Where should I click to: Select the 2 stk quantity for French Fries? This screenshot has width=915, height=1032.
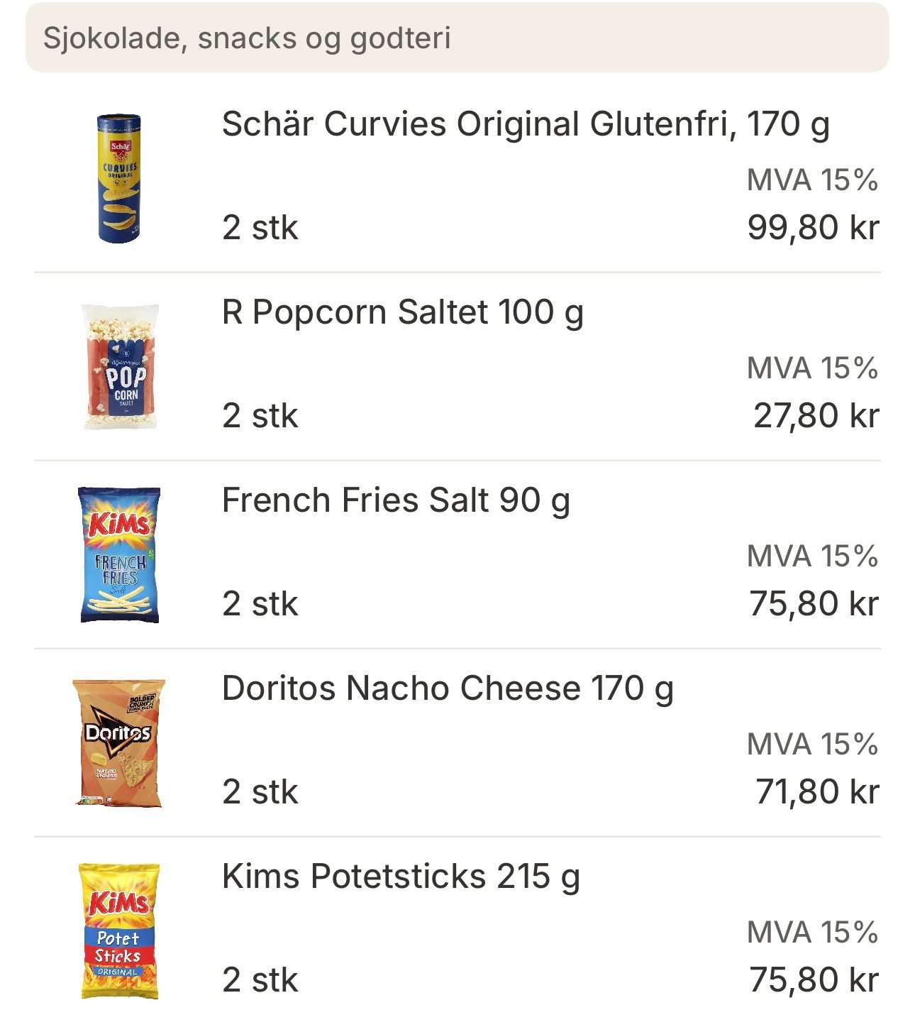pos(260,604)
